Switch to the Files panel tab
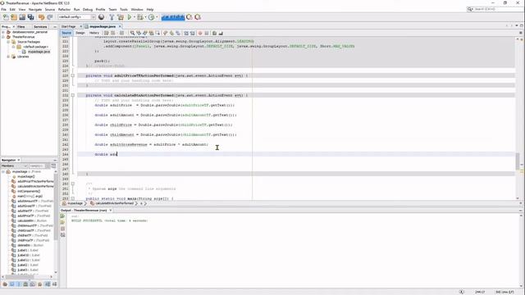 [x=21, y=26]
